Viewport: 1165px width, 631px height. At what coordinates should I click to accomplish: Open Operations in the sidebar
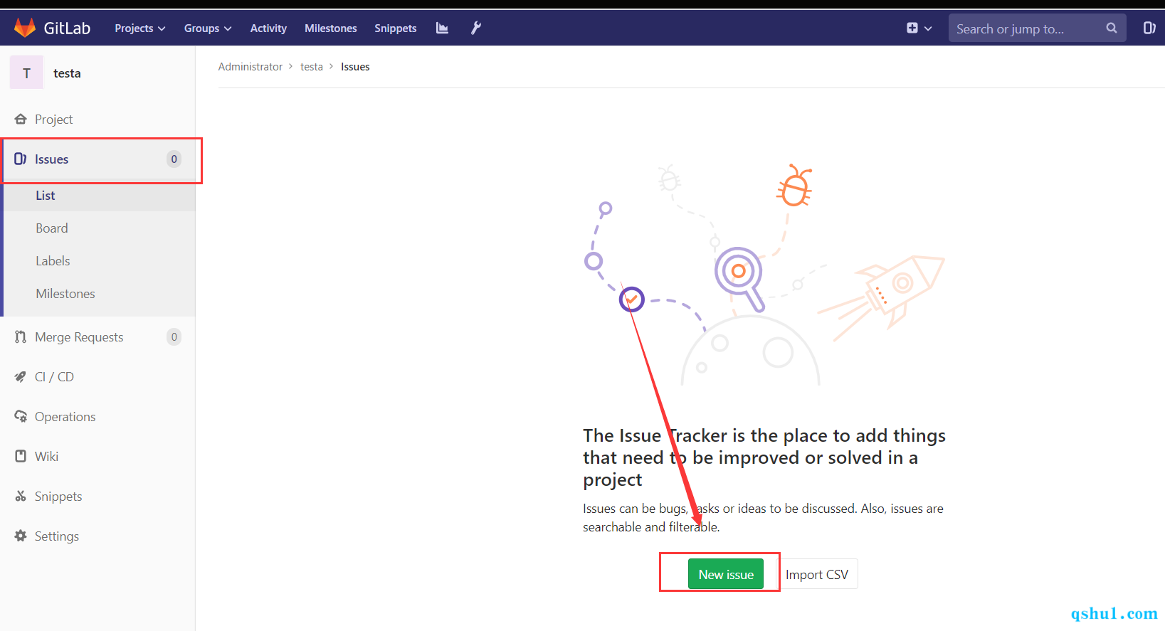(x=97, y=417)
